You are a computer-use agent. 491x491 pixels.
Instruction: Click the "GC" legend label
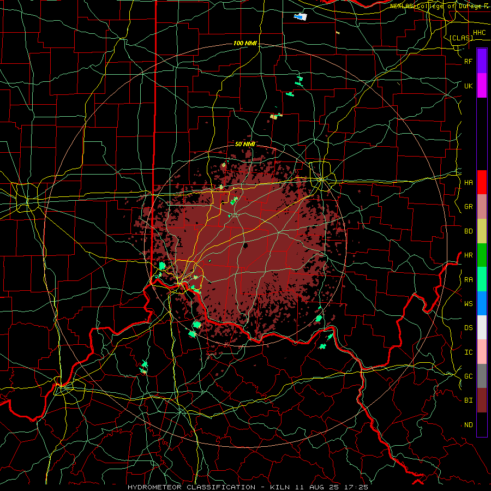(469, 376)
